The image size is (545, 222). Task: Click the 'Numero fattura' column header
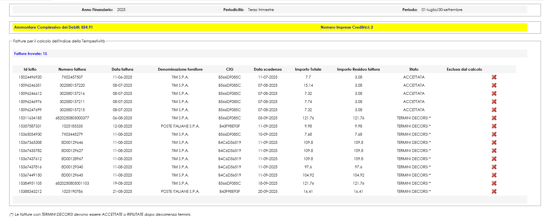pos(72,69)
